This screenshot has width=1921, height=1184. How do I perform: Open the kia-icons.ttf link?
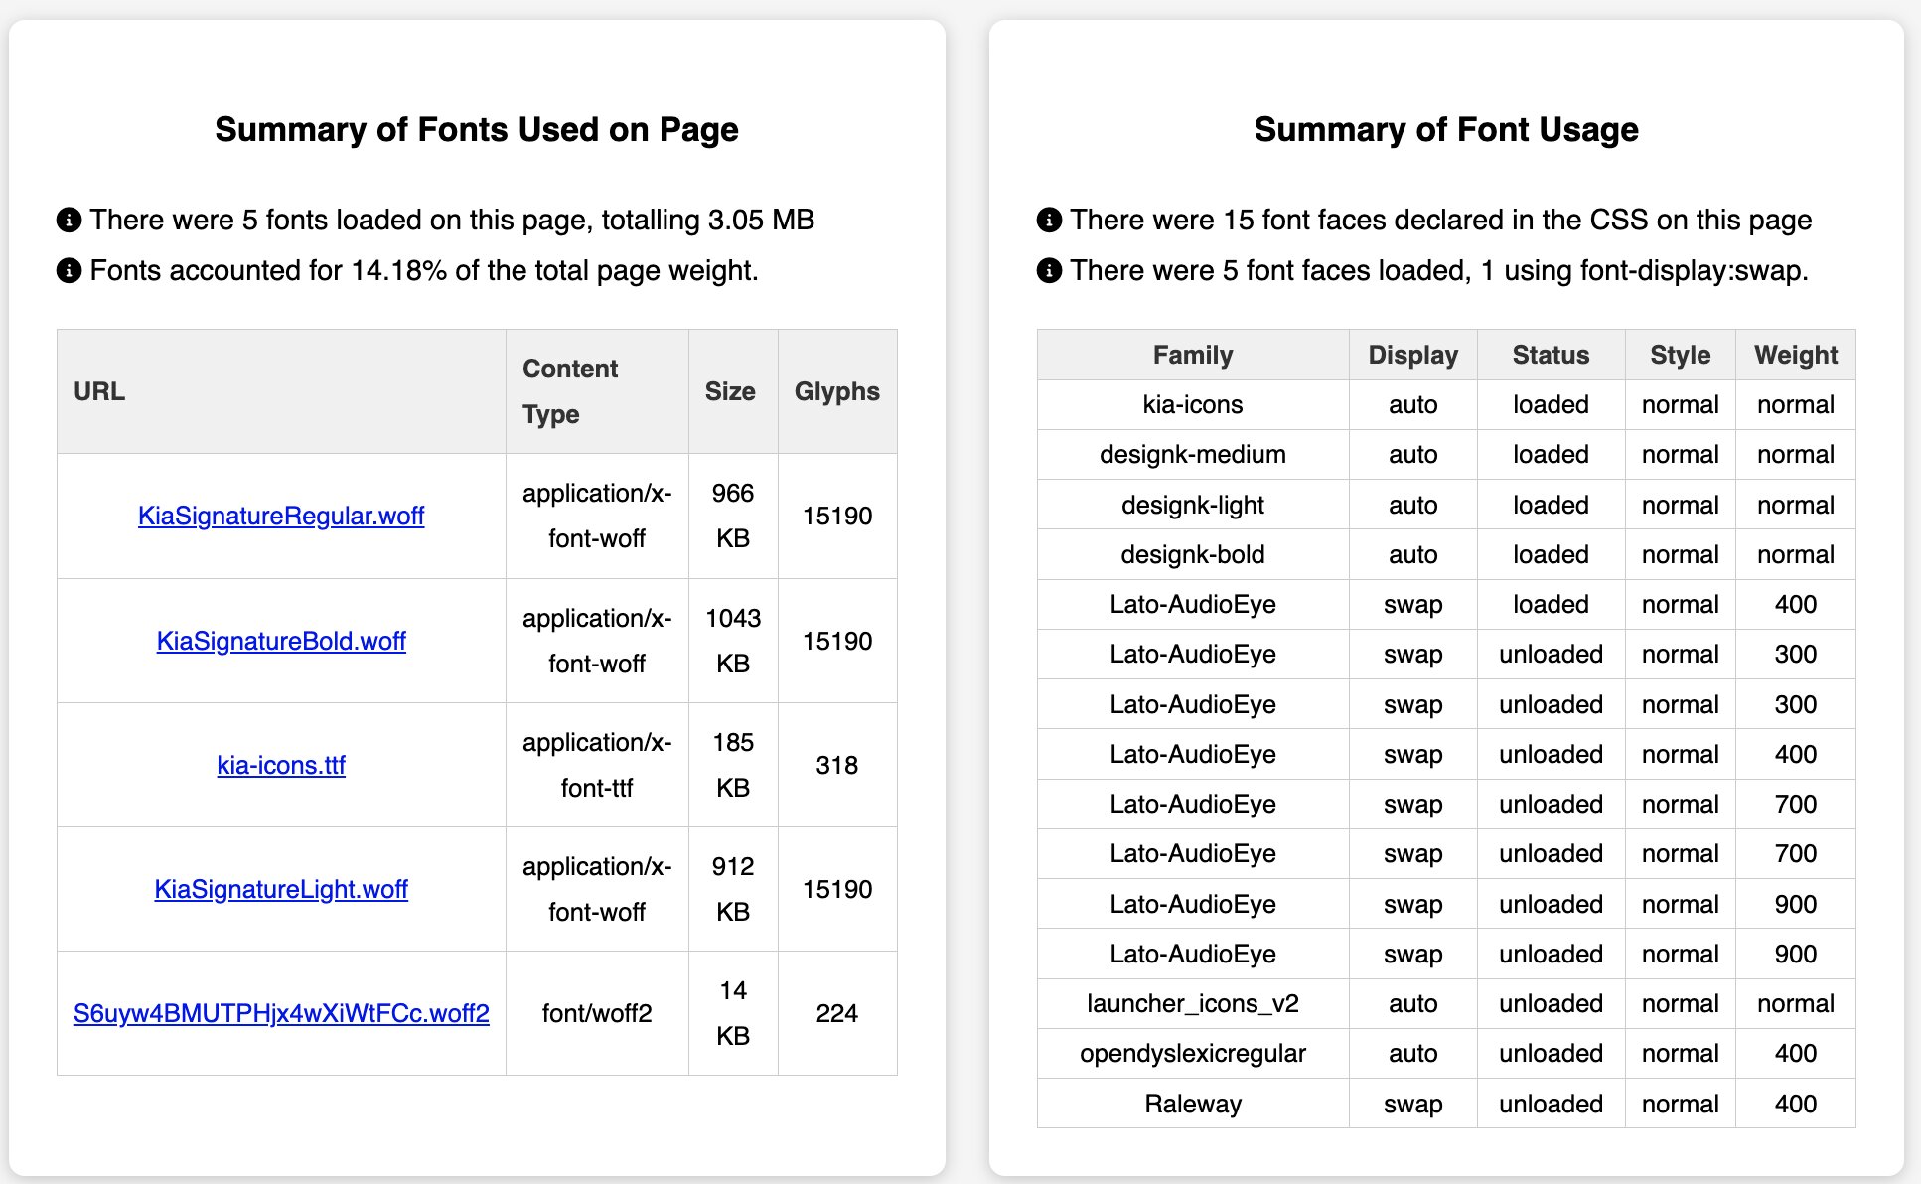click(x=281, y=765)
